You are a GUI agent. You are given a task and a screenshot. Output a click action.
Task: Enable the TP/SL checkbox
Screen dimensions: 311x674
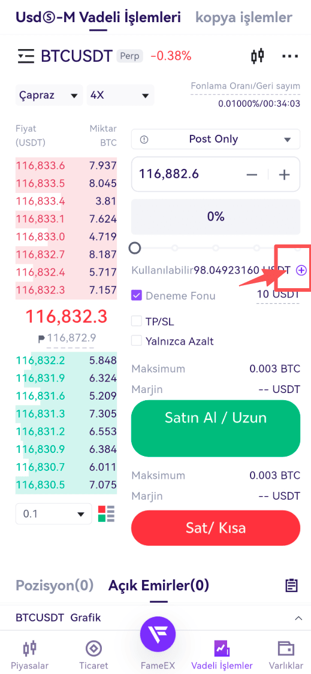click(137, 321)
